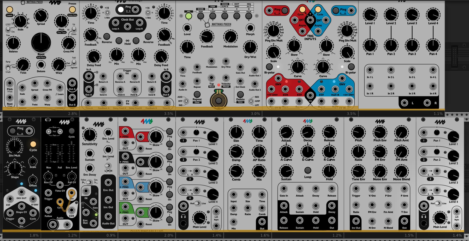This screenshot has height=241, width=469.
Task: Click the Inv Out jack
Action: 356,221
